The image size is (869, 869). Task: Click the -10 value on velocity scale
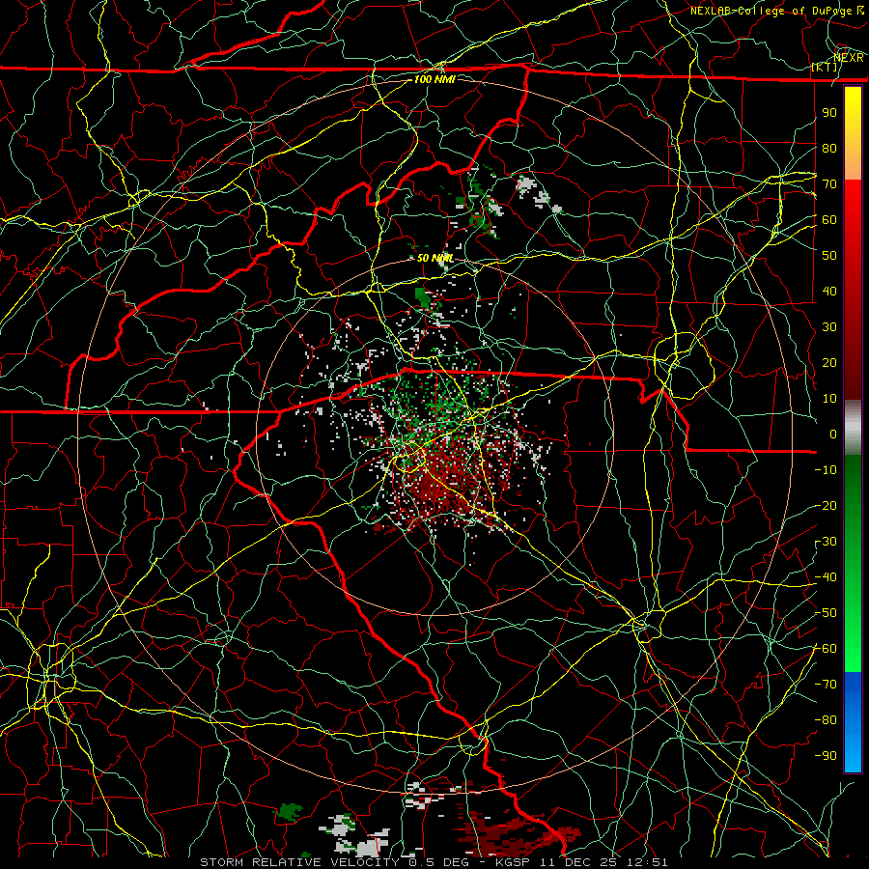click(x=826, y=470)
